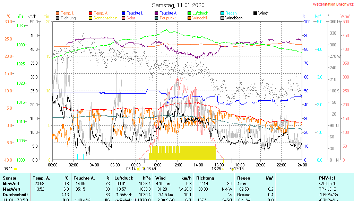Image resolution: width=354 pixels, height=201 pixels.
Task: Click the red Temp. A. legend square
Action: [x=91, y=13]
